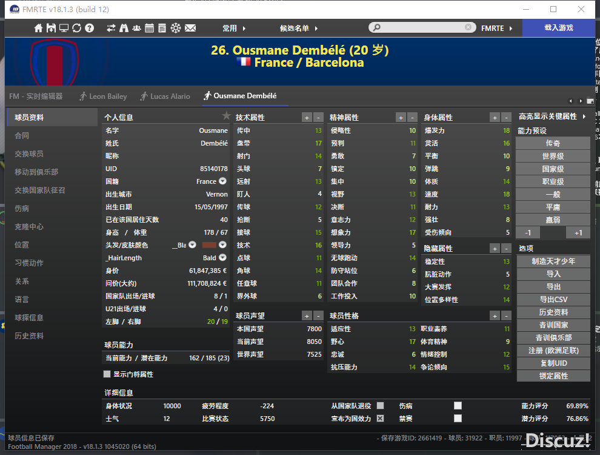Click the UID value 85140178
This screenshot has width=600, height=455.
[213, 169]
